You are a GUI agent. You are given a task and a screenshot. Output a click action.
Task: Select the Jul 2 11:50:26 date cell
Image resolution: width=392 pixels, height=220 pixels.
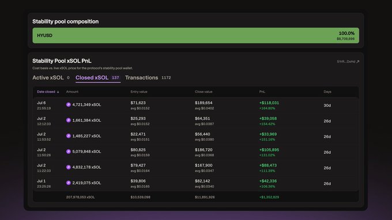[x=44, y=152]
